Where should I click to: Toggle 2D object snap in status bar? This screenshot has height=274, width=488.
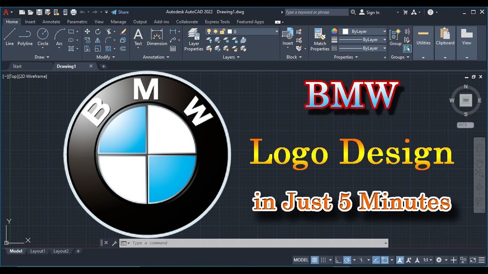tap(385, 260)
